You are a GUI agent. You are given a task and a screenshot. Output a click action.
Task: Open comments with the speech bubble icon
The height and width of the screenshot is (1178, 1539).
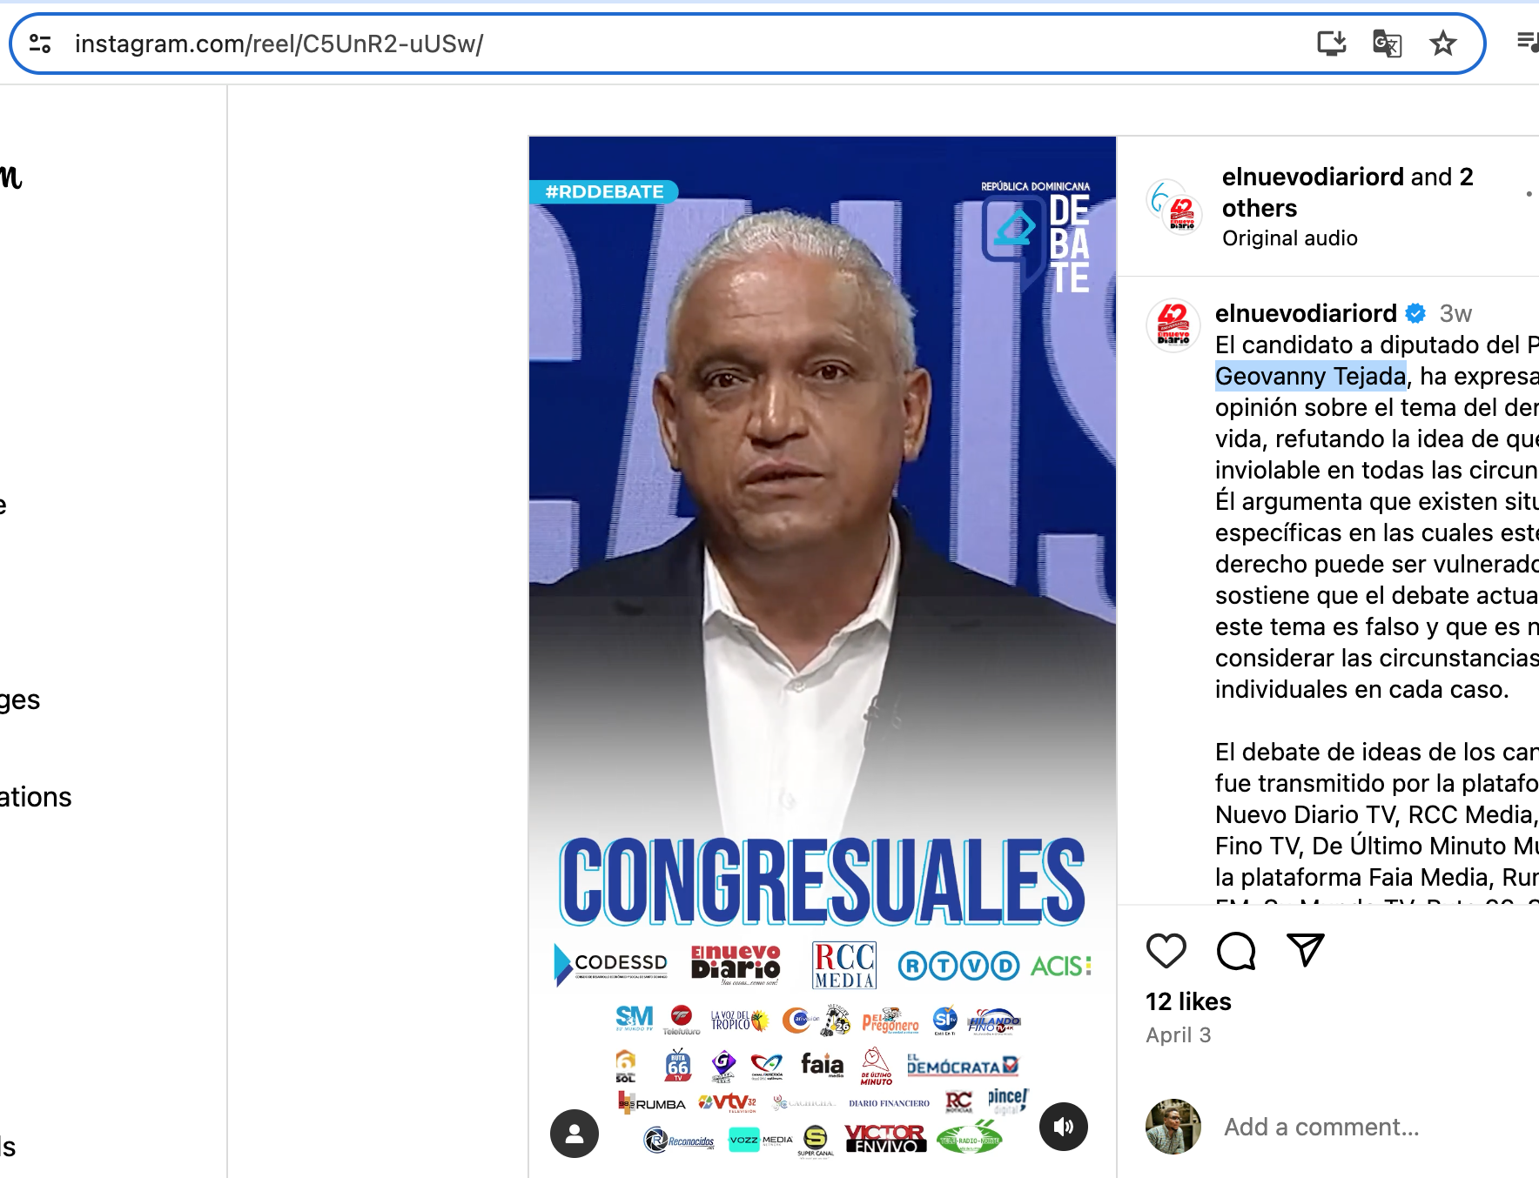[x=1236, y=950]
